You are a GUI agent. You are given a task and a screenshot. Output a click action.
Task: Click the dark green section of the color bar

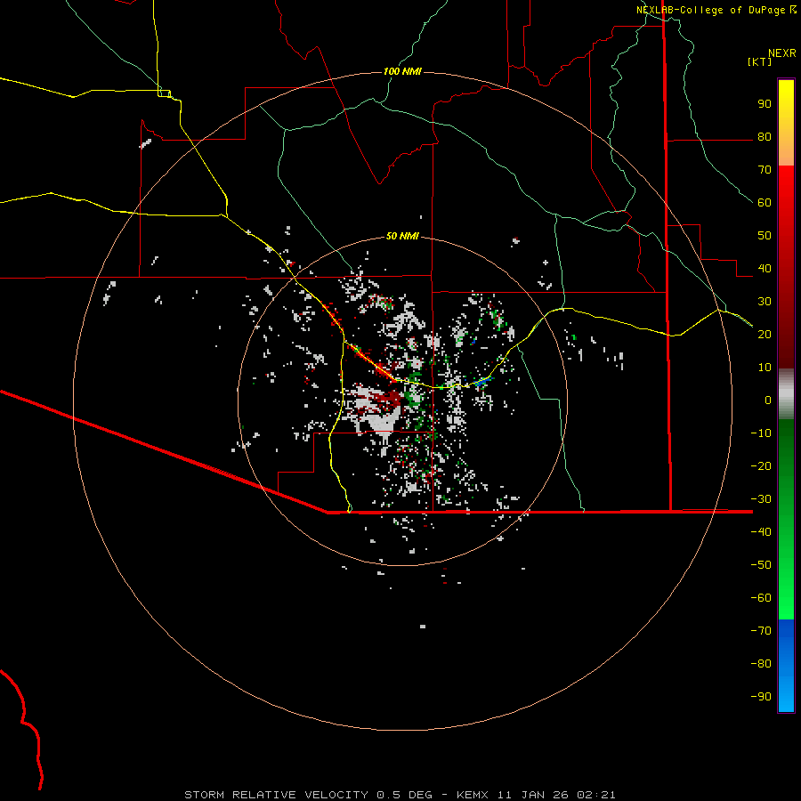[x=786, y=460]
